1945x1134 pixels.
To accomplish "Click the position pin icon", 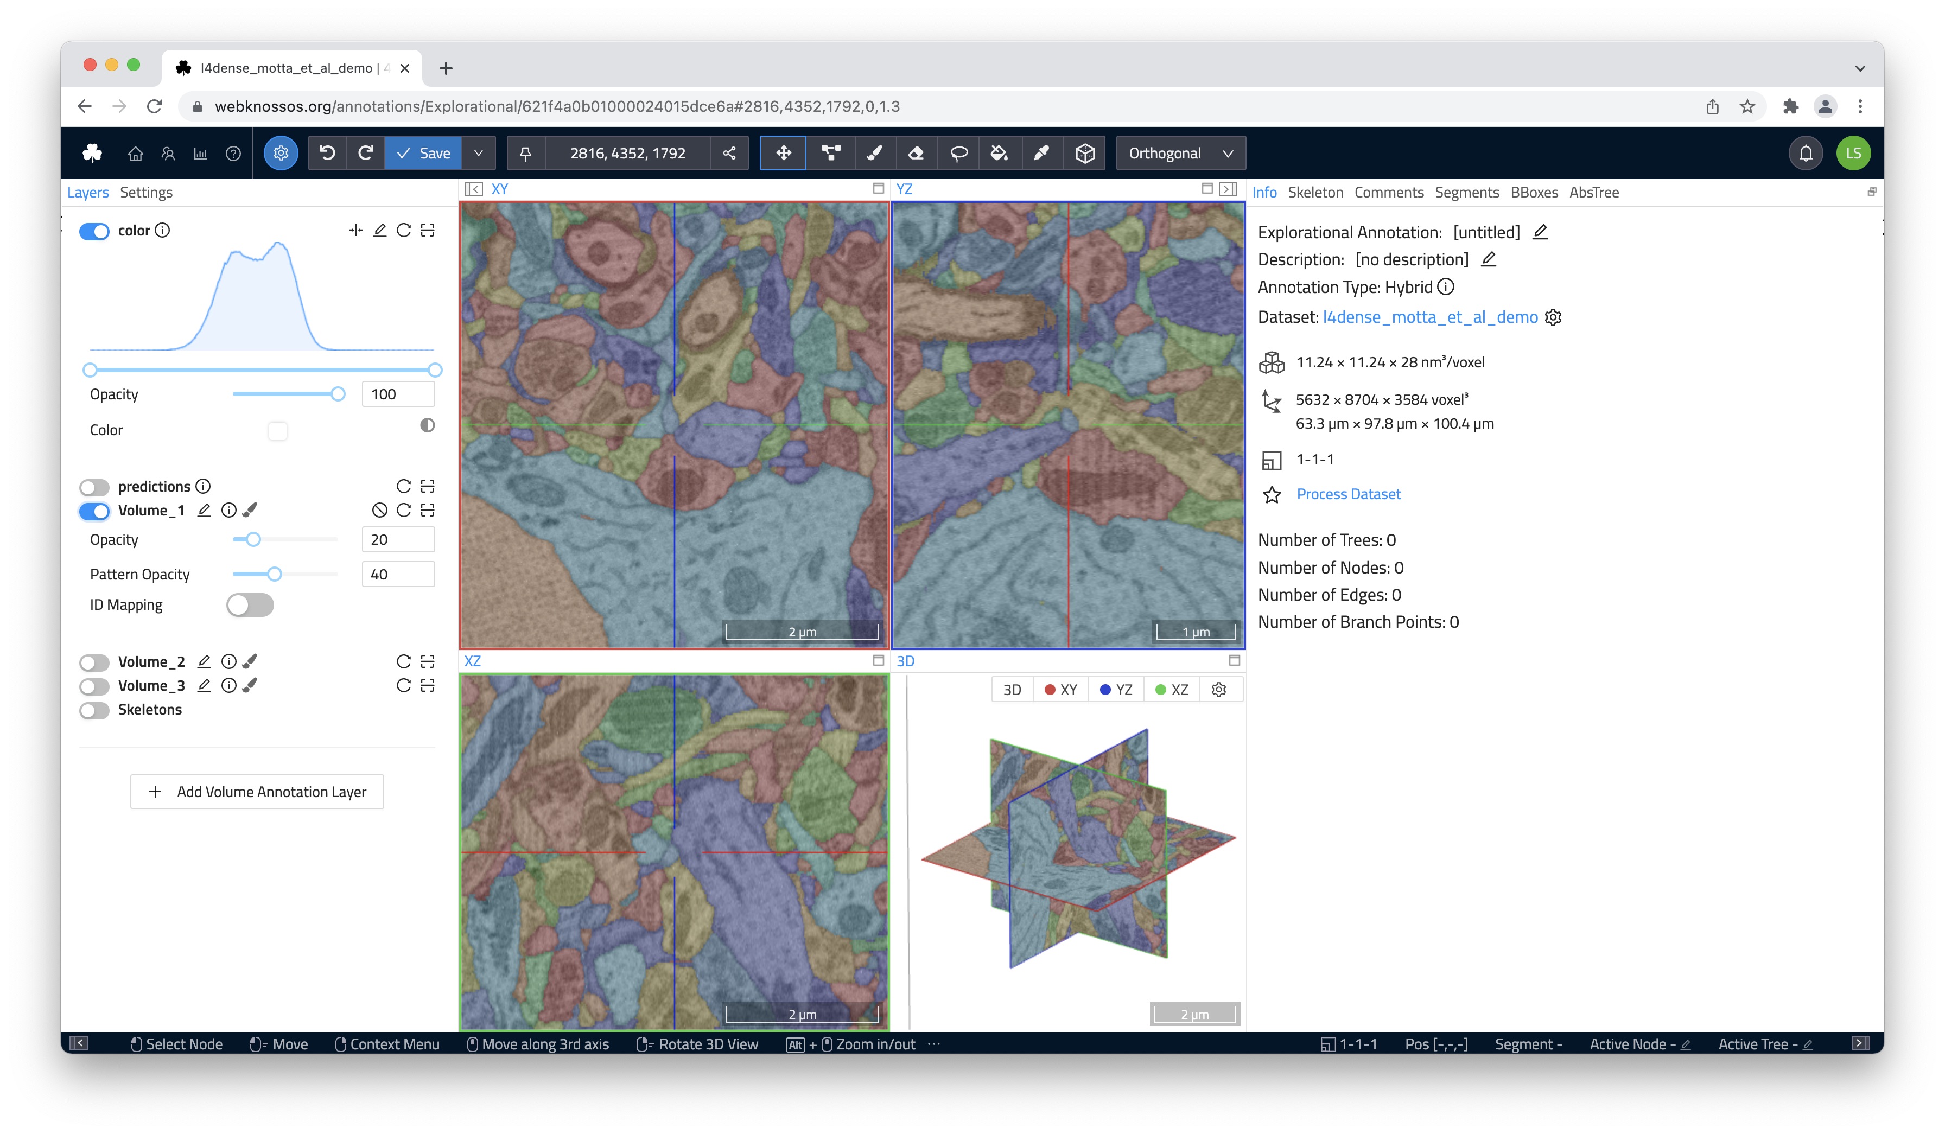I will [526, 153].
